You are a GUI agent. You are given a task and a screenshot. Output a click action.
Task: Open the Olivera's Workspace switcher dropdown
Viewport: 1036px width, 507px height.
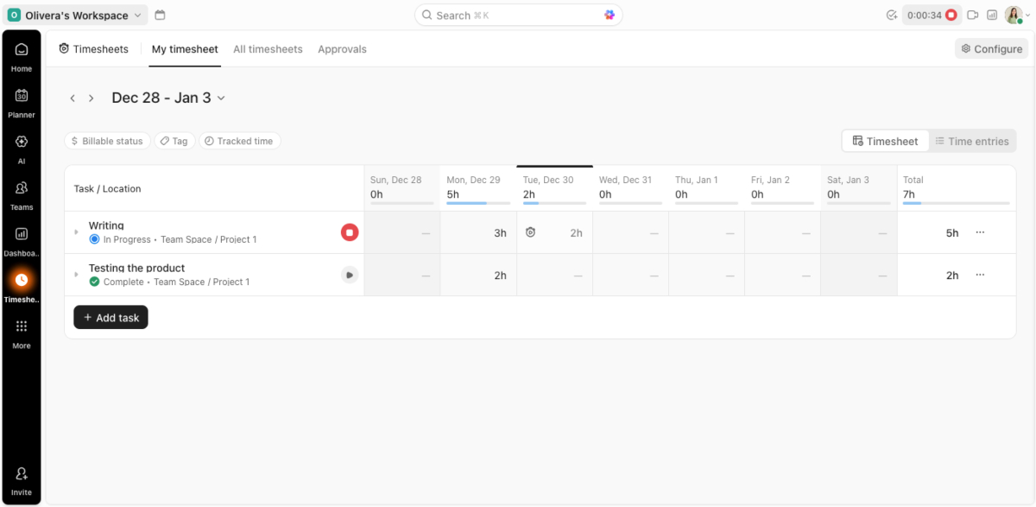point(75,15)
